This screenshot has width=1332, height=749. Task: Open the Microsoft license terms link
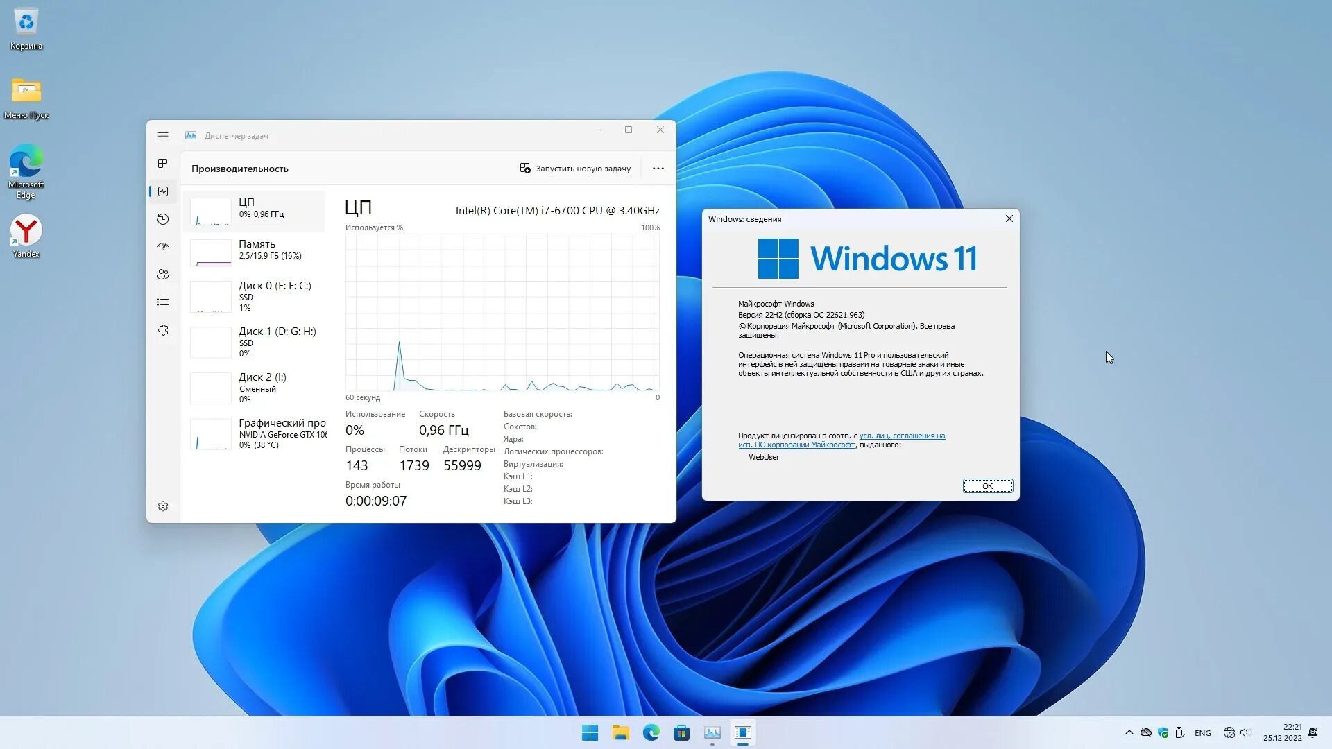(x=901, y=436)
